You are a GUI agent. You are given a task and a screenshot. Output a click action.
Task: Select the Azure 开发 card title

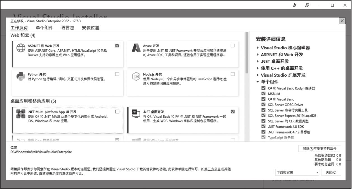pyautogui.click(x=151, y=46)
